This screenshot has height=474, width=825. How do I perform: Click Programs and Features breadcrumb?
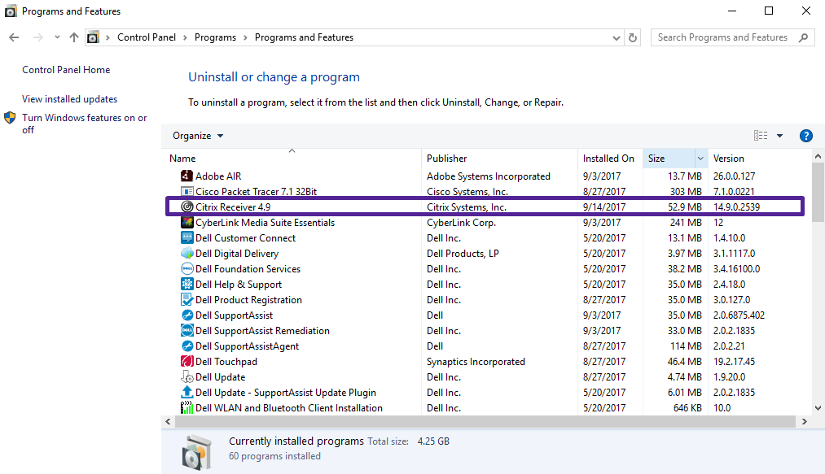point(304,37)
